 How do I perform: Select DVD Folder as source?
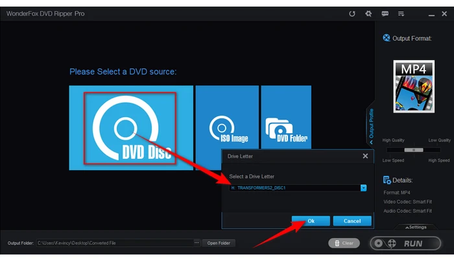[286, 117]
